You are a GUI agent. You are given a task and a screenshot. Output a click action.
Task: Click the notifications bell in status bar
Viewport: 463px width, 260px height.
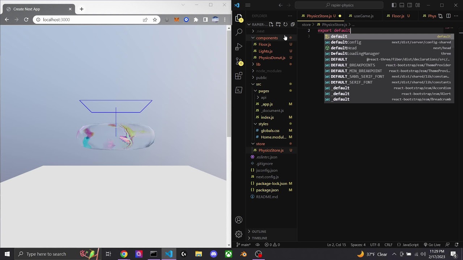coord(456,244)
